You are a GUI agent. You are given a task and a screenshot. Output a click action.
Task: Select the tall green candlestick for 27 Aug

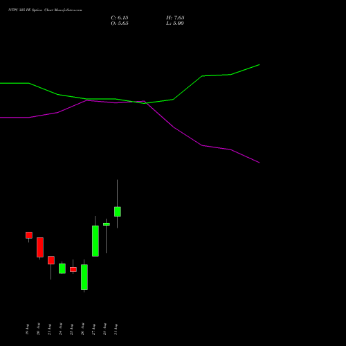tap(95, 241)
